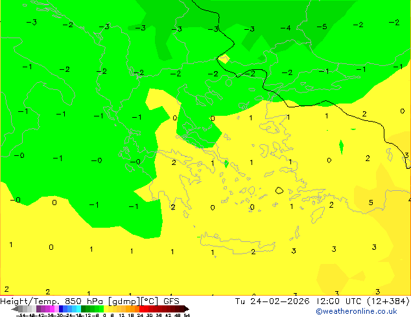Click the dark blue -30 legend swatch
Image resolution: width=411 pixels, height=317 pixels.
61,309
